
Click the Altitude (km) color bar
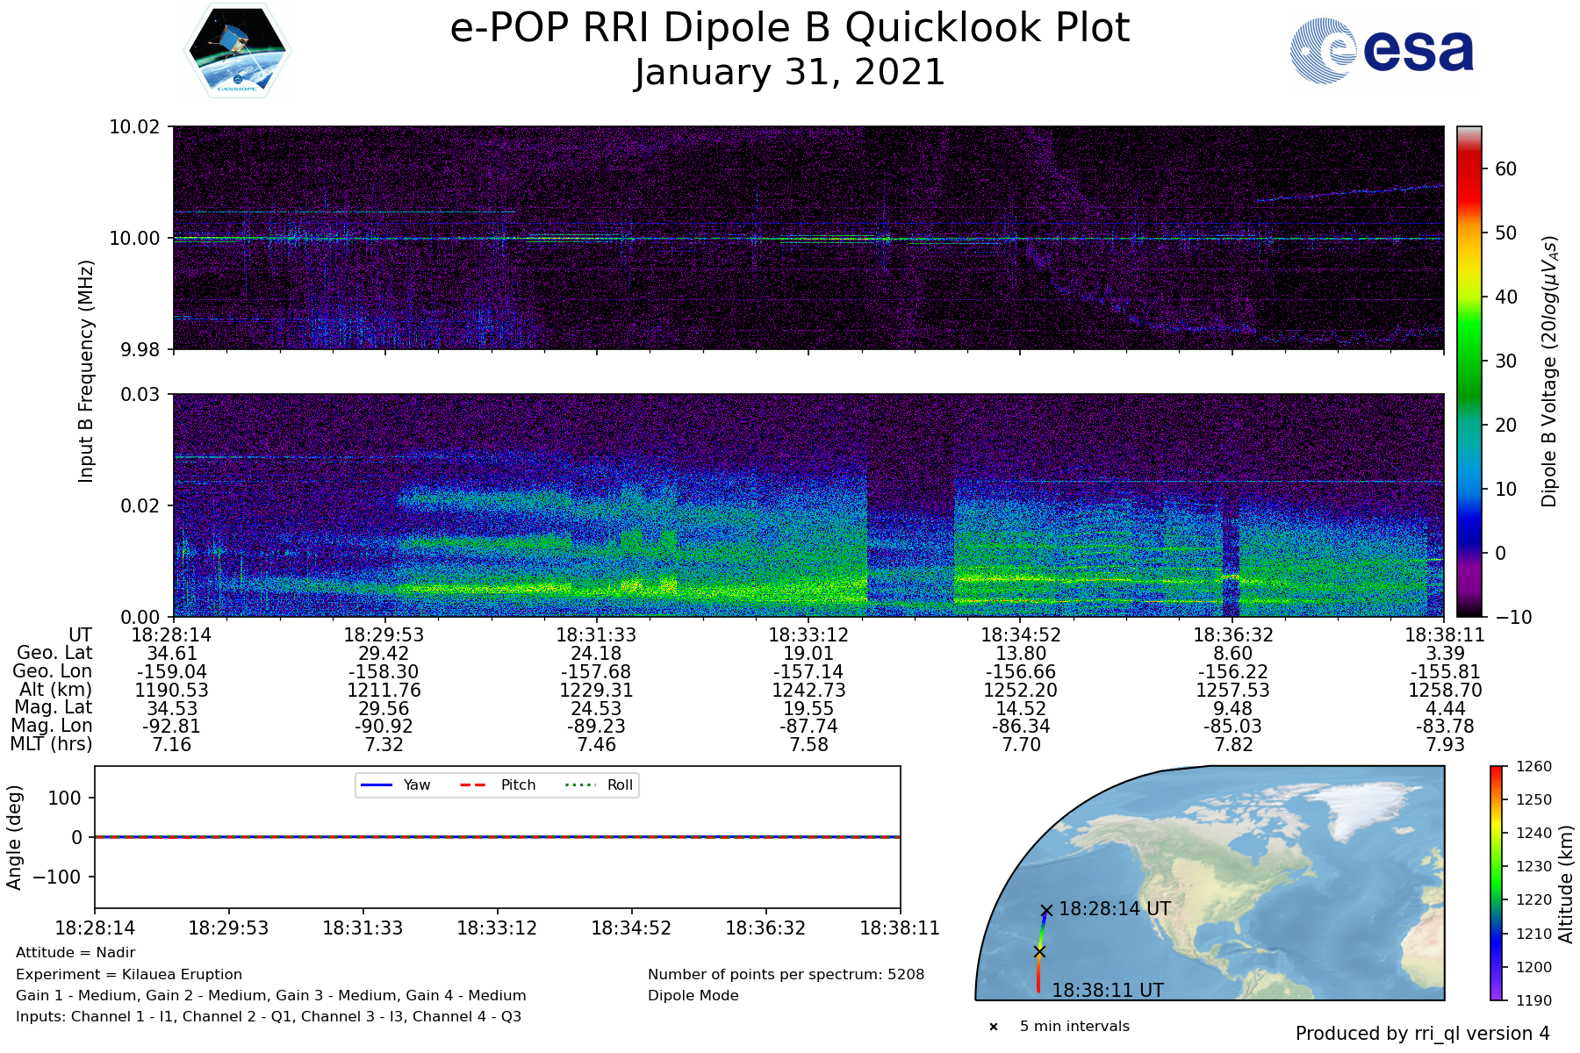click(x=1496, y=883)
